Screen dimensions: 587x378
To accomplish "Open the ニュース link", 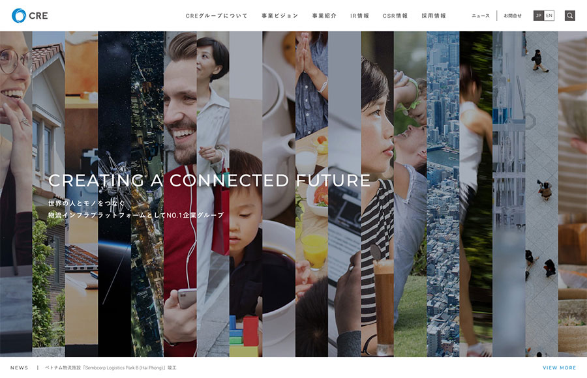I will 481,16.
